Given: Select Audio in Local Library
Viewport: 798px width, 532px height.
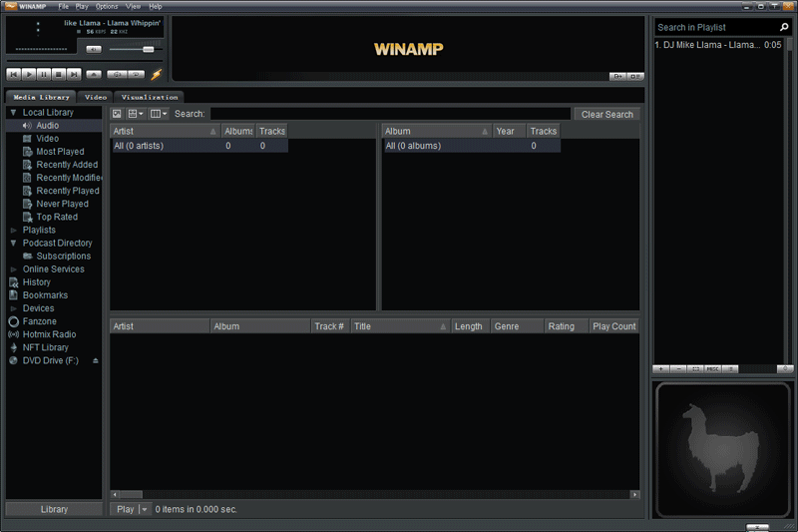Looking at the screenshot, I should tap(54, 126).
